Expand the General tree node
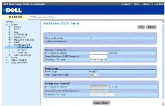 pyautogui.click(x=9, y=27)
